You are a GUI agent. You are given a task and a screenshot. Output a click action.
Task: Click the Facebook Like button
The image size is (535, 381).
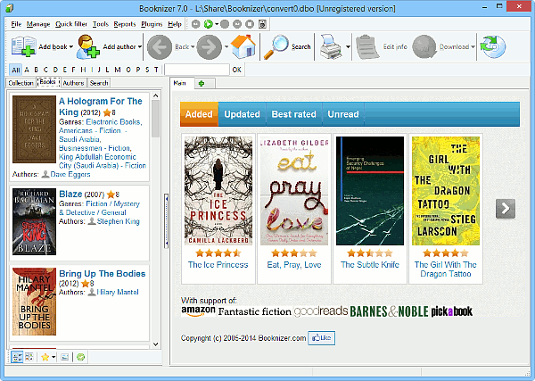[x=321, y=338]
